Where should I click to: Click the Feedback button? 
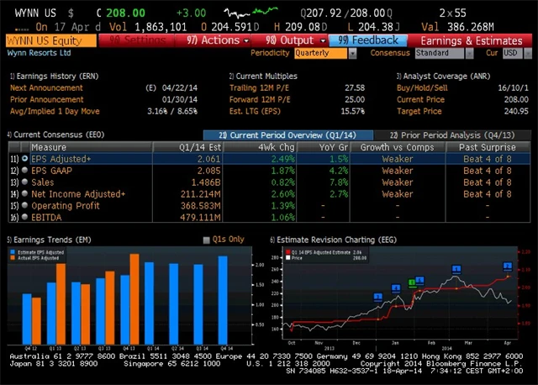370,40
